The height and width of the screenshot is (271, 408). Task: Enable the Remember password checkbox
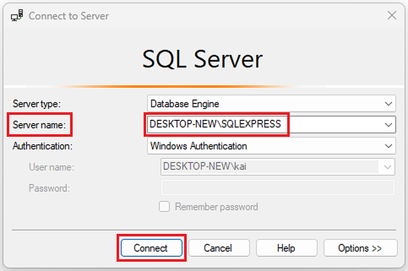click(x=164, y=207)
